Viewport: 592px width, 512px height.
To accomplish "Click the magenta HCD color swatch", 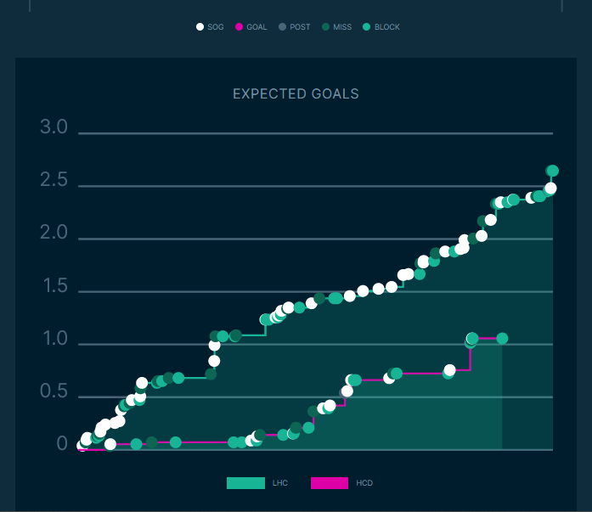I will [x=330, y=483].
